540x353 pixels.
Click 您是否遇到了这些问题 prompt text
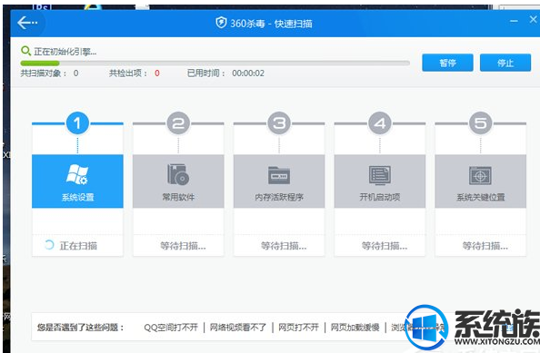click(81, 328)
